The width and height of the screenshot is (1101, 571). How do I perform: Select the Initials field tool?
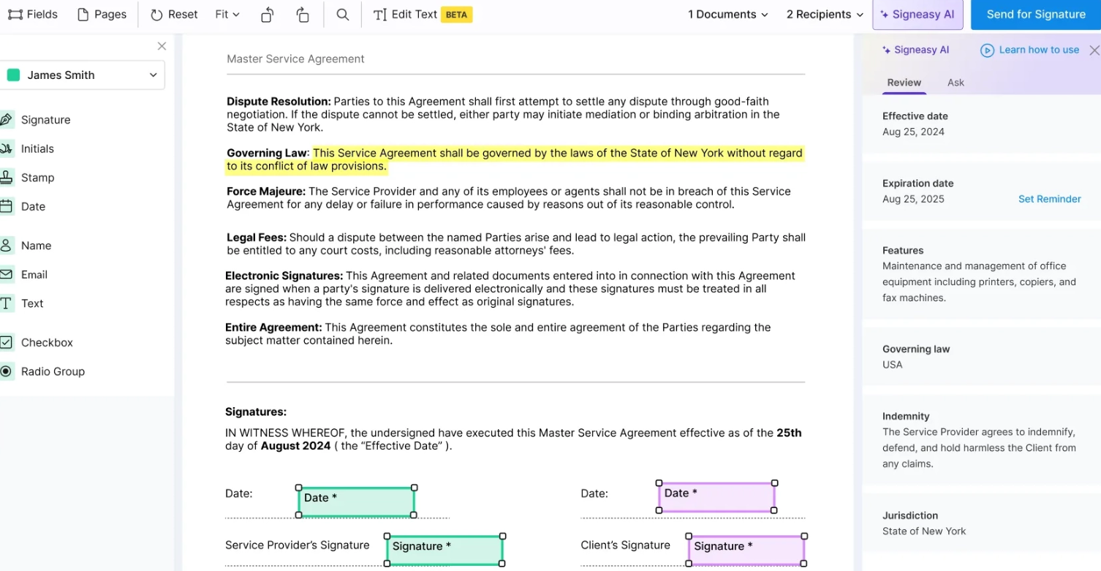click(x=39, y=148)
